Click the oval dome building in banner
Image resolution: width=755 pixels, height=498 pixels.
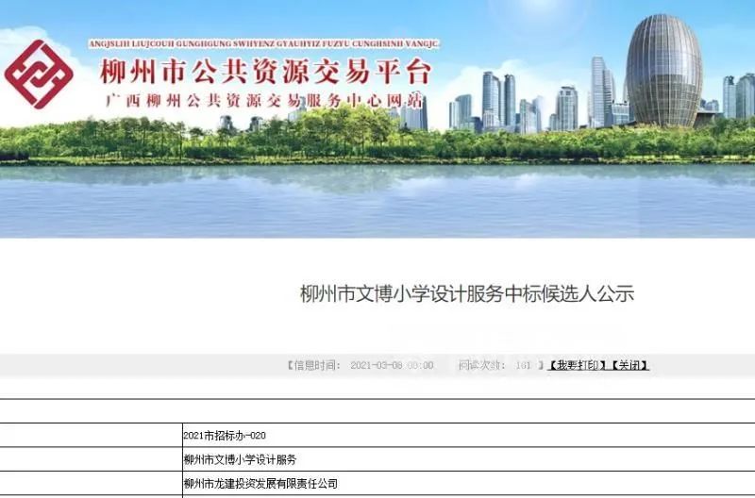click(x=663, y=71)
